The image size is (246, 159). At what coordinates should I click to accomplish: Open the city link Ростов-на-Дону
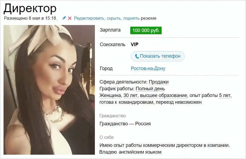click(x=148, y=68)
